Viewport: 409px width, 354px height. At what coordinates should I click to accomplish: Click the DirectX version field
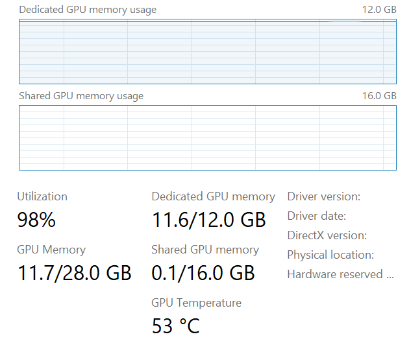coord(327,235)
